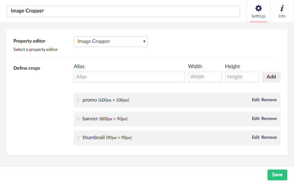The height and width of the screenshot is (183, 294).
Task: Click the Add crop button
Action: pos(271,77)
